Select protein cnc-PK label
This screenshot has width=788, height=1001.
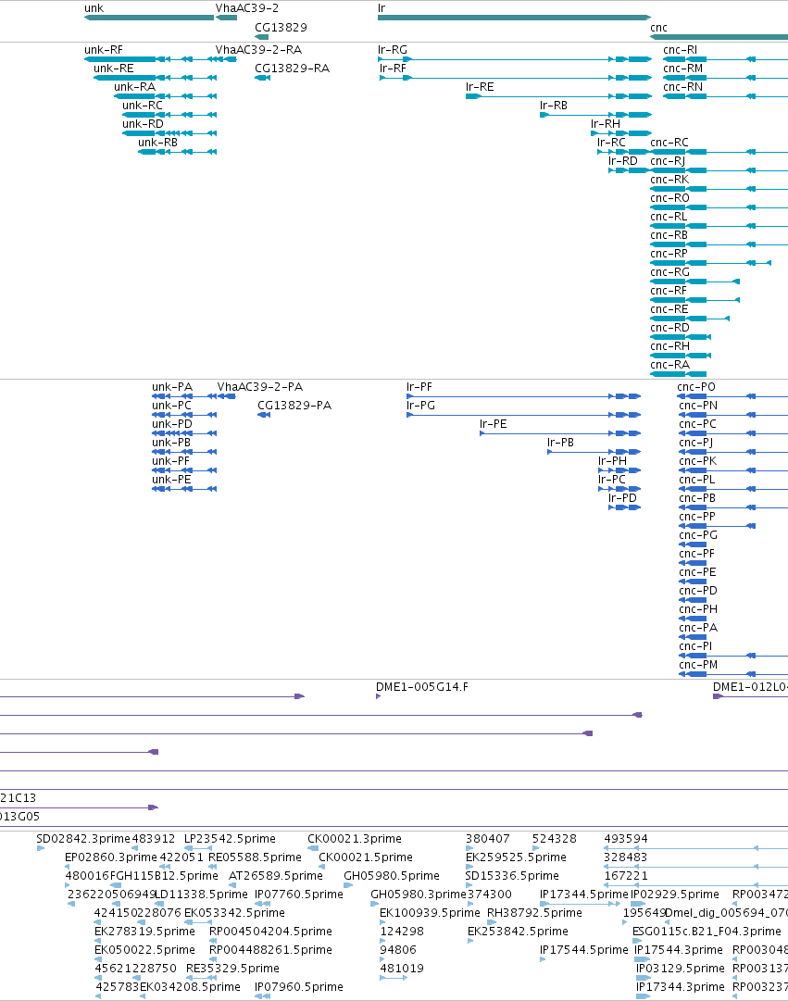[698, 461]
